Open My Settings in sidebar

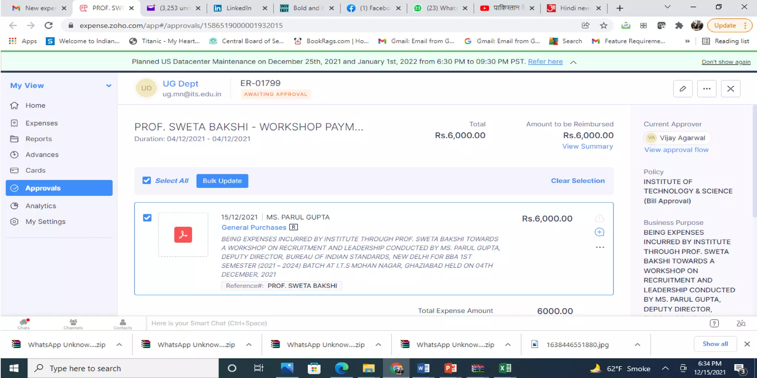pos(45,221)
